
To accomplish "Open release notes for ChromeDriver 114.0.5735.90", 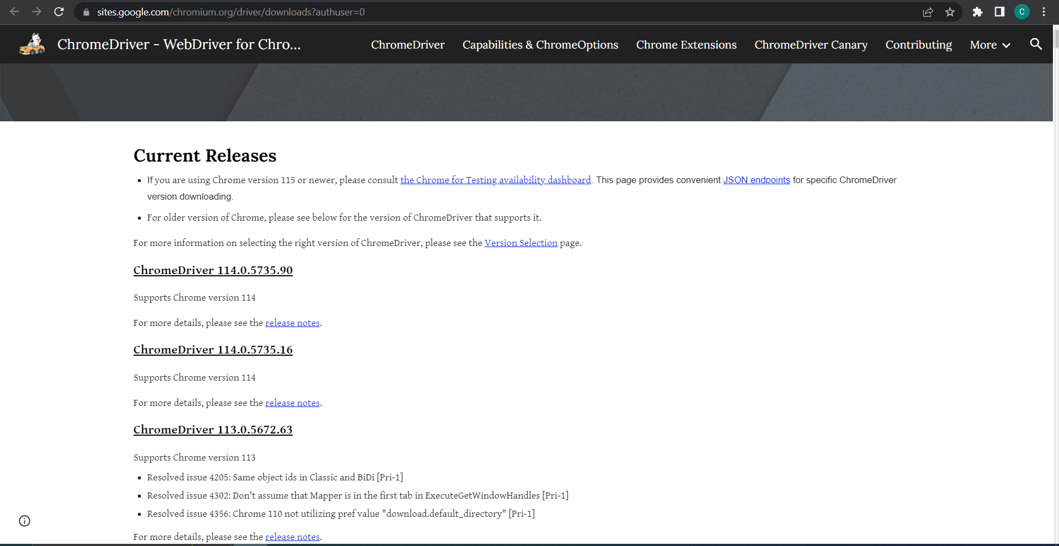I will [292, 323].
